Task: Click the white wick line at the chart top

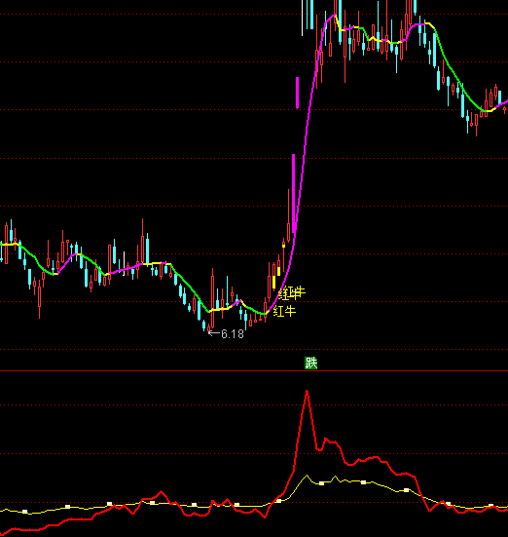Action: click(302, 18)
